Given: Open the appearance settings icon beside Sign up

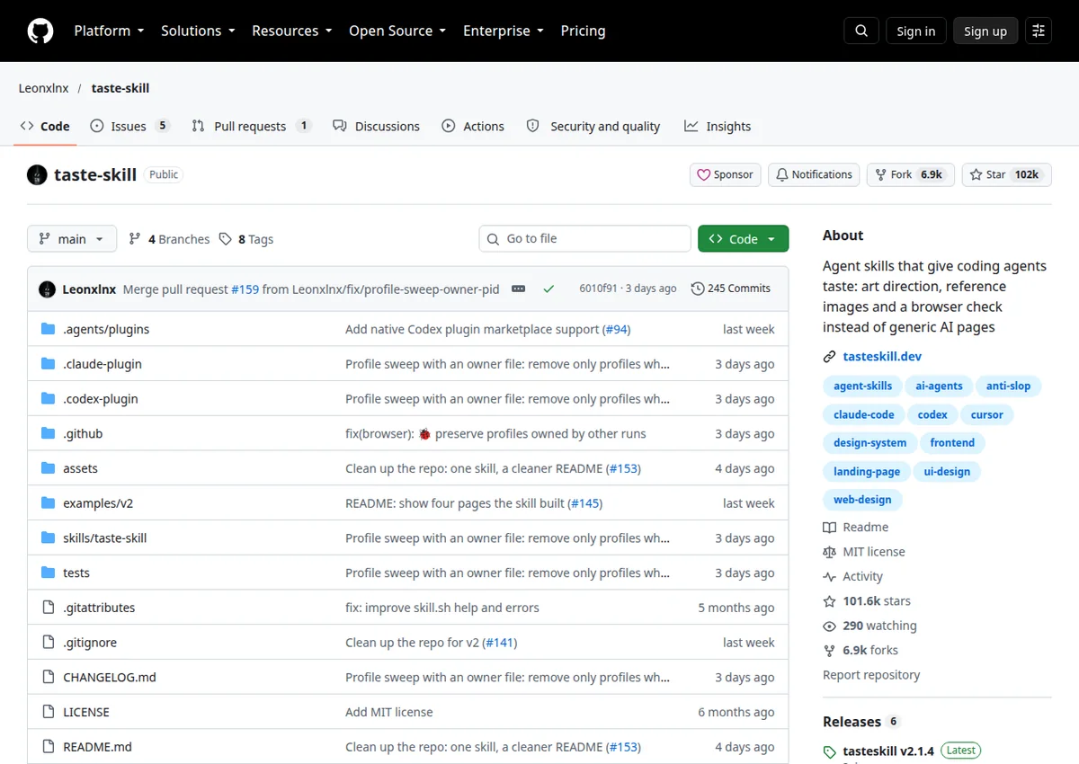Looking at the screenshot, I should [x=1039, y=31].
